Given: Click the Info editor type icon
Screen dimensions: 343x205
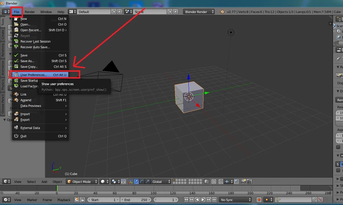Looking at the screenshot, I should coord(6,12).
